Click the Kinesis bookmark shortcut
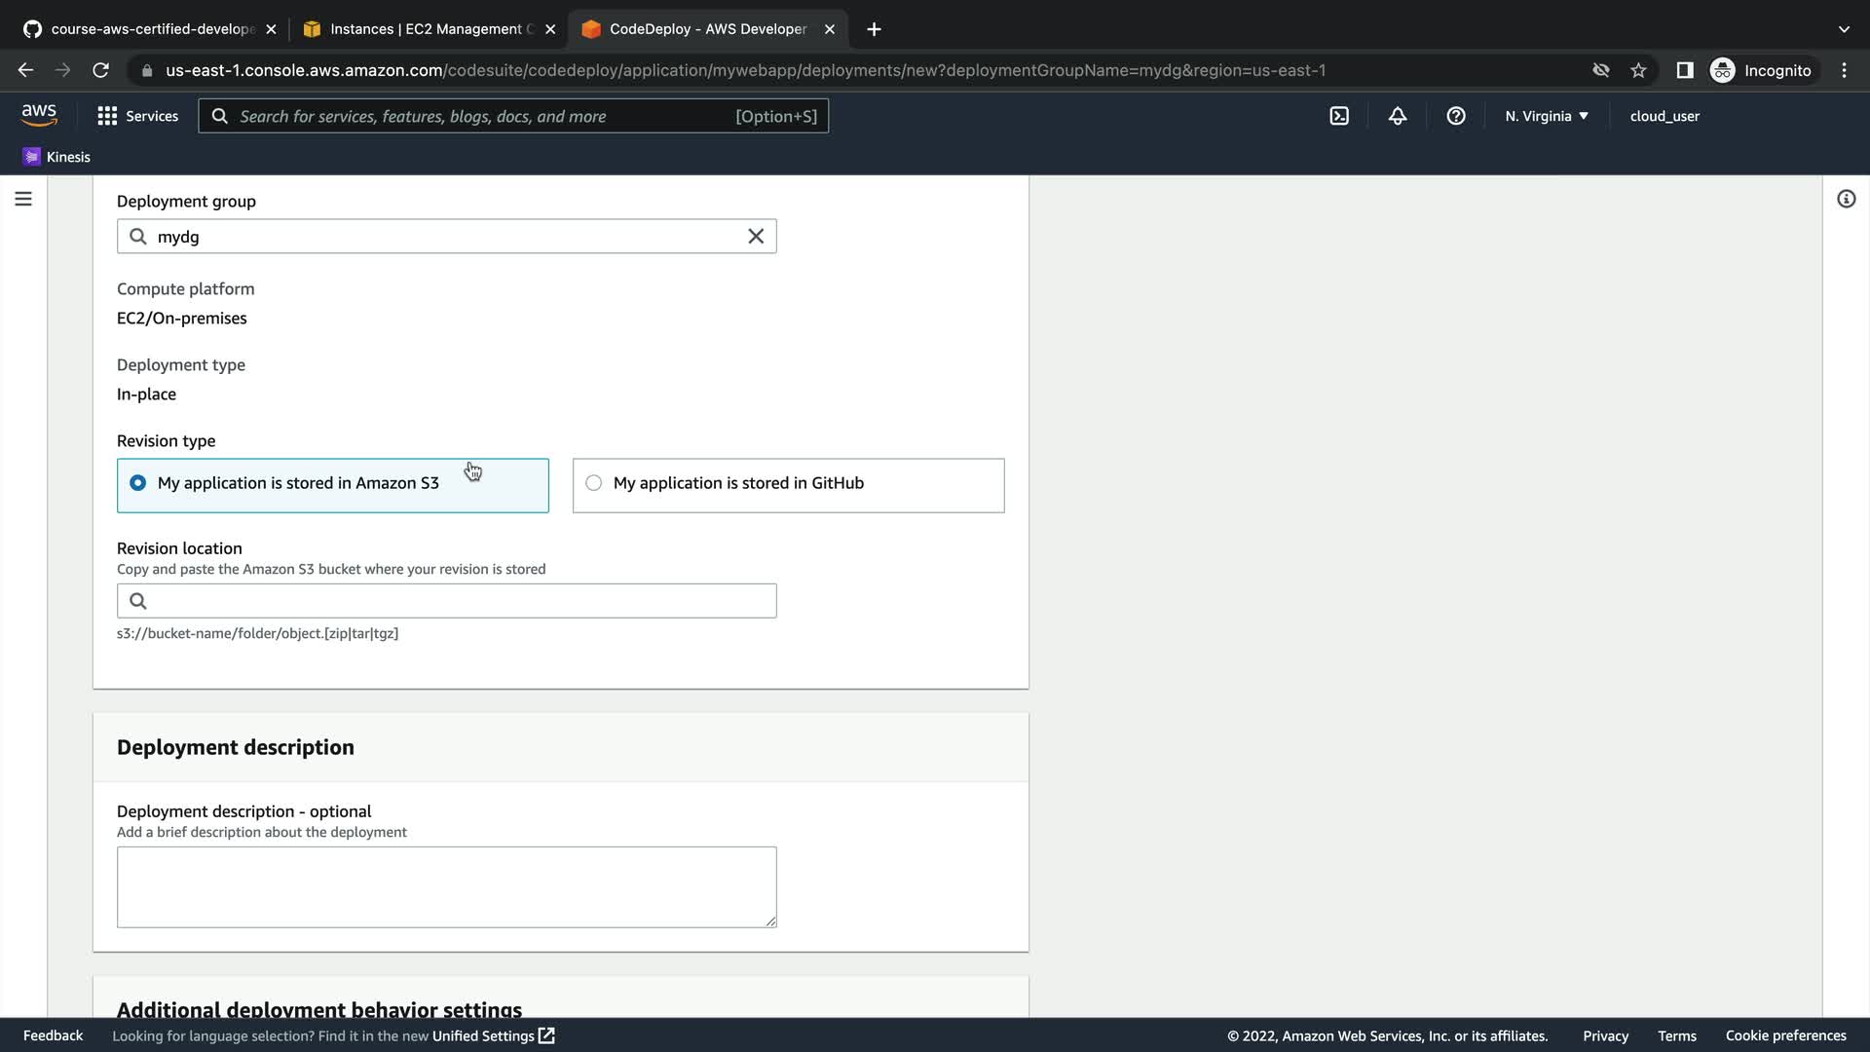This screenshot has height=1052, width=1870. tap(56, 157)
